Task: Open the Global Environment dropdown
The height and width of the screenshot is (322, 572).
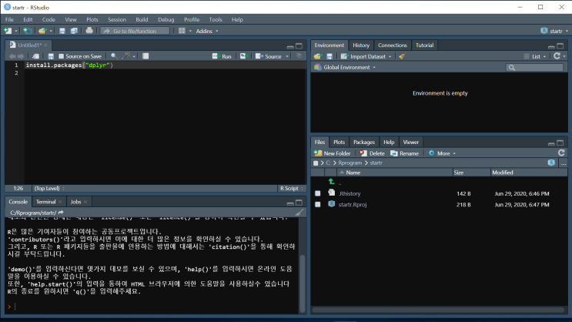Action: click(x=345, y=67)
